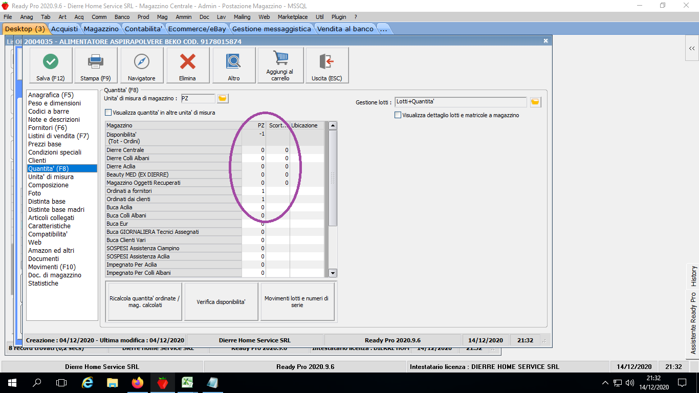Image resolution: width=699 pixels, height=393 pixels.
Task: Open the Windows Start menu
Action: [x=12, y=382]
